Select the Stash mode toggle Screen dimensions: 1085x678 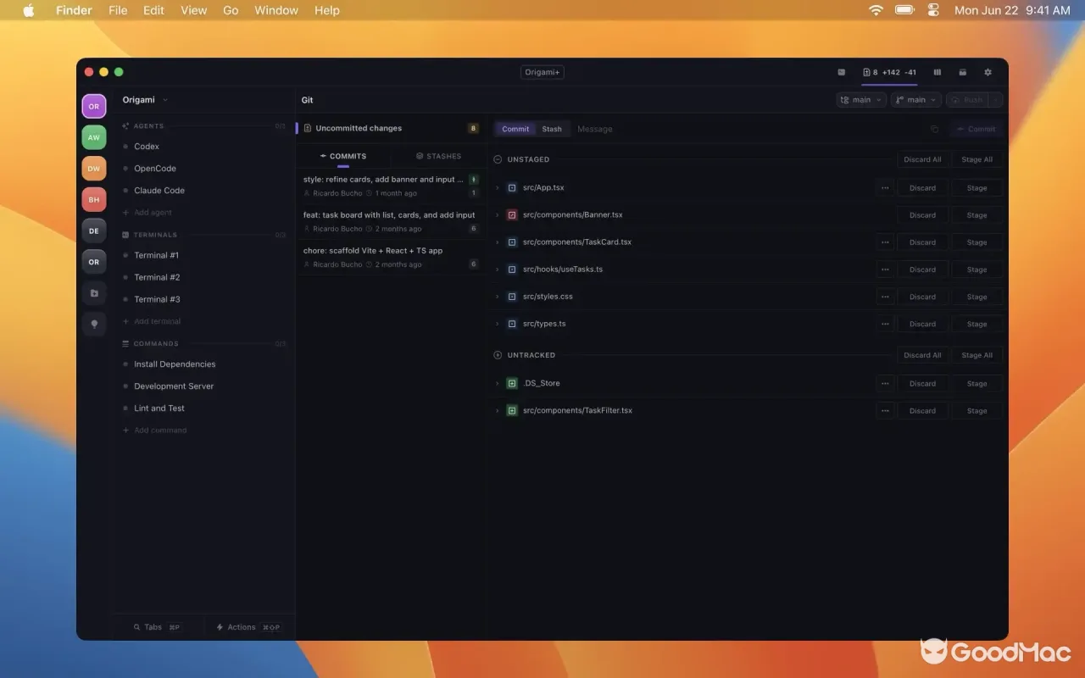click(552, 129)
